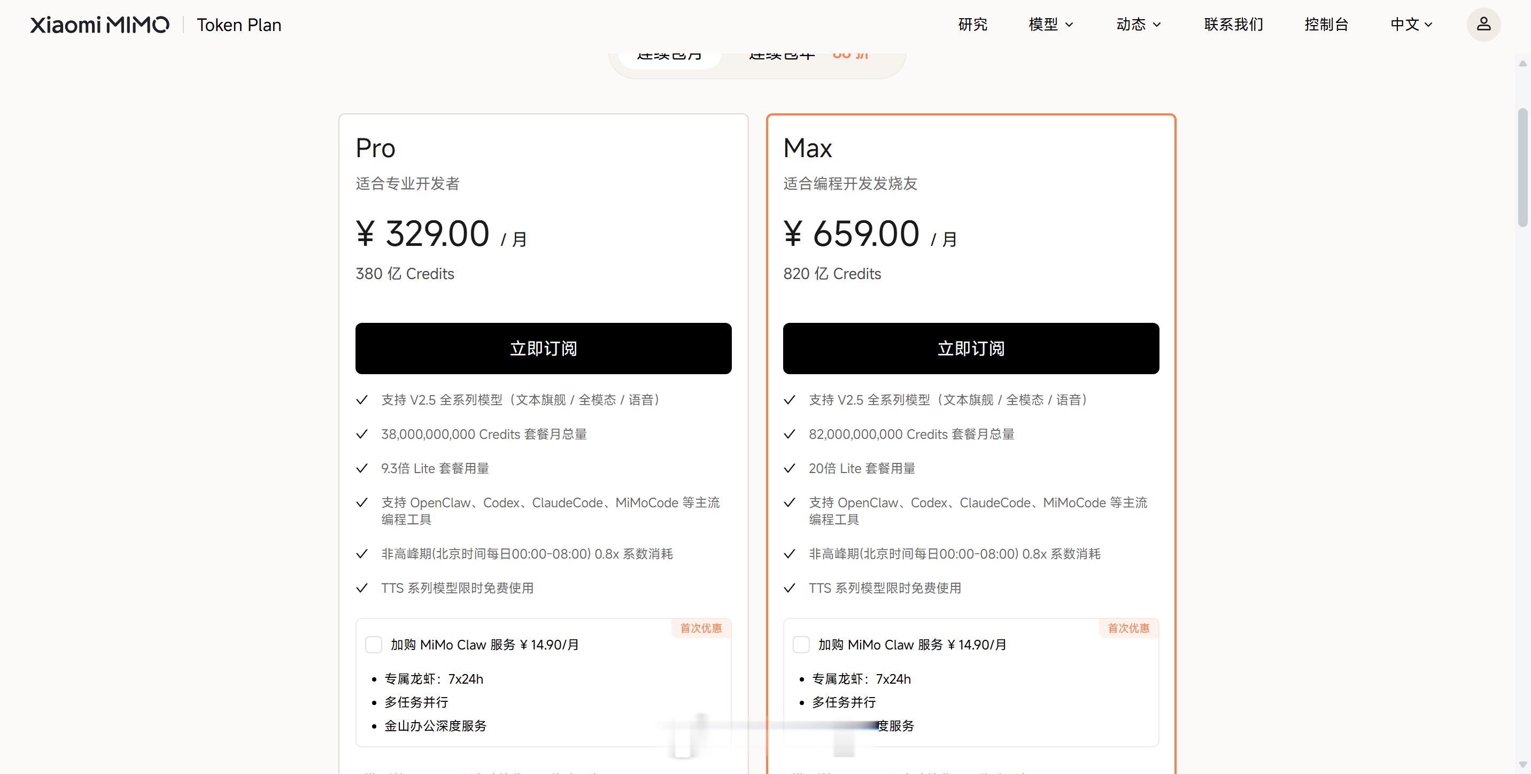Click checkmark beside Max 非高峰期 line

tap(790, 554)
